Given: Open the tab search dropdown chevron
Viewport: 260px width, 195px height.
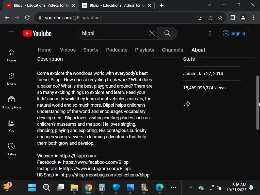Looking at the screenshot, I should (x=209, y=5).
